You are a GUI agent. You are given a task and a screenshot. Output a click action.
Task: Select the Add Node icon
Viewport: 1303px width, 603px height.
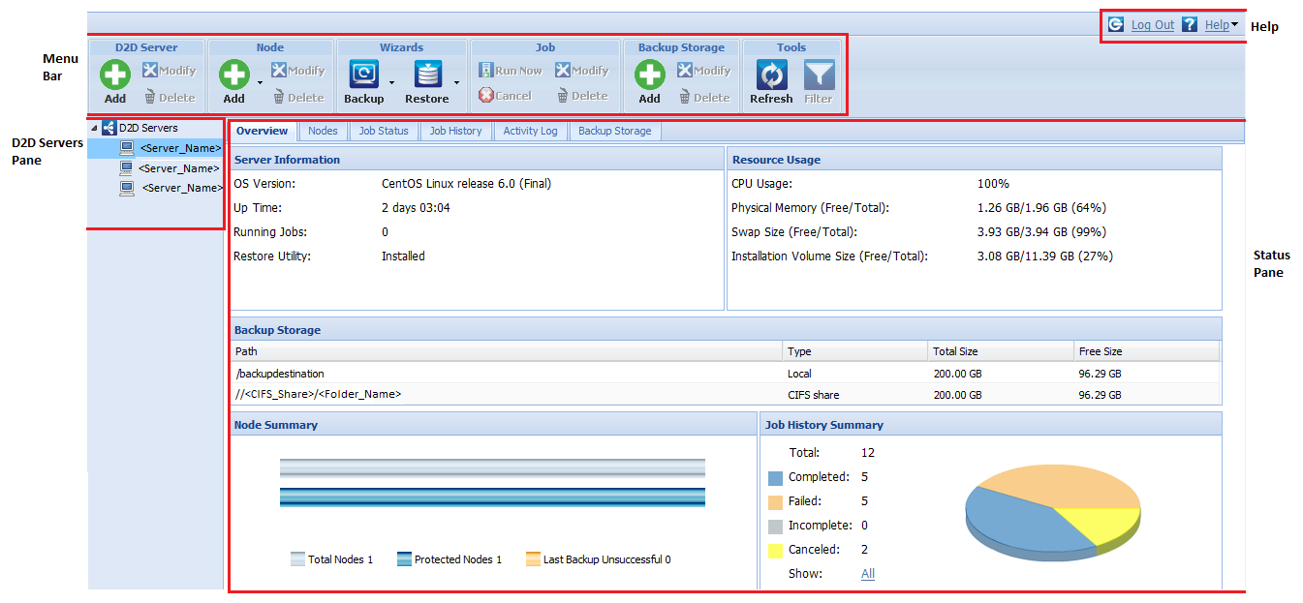[x=233, y=74]
